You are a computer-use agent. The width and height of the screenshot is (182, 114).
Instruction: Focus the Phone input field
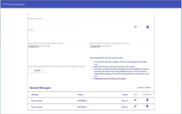53,30
